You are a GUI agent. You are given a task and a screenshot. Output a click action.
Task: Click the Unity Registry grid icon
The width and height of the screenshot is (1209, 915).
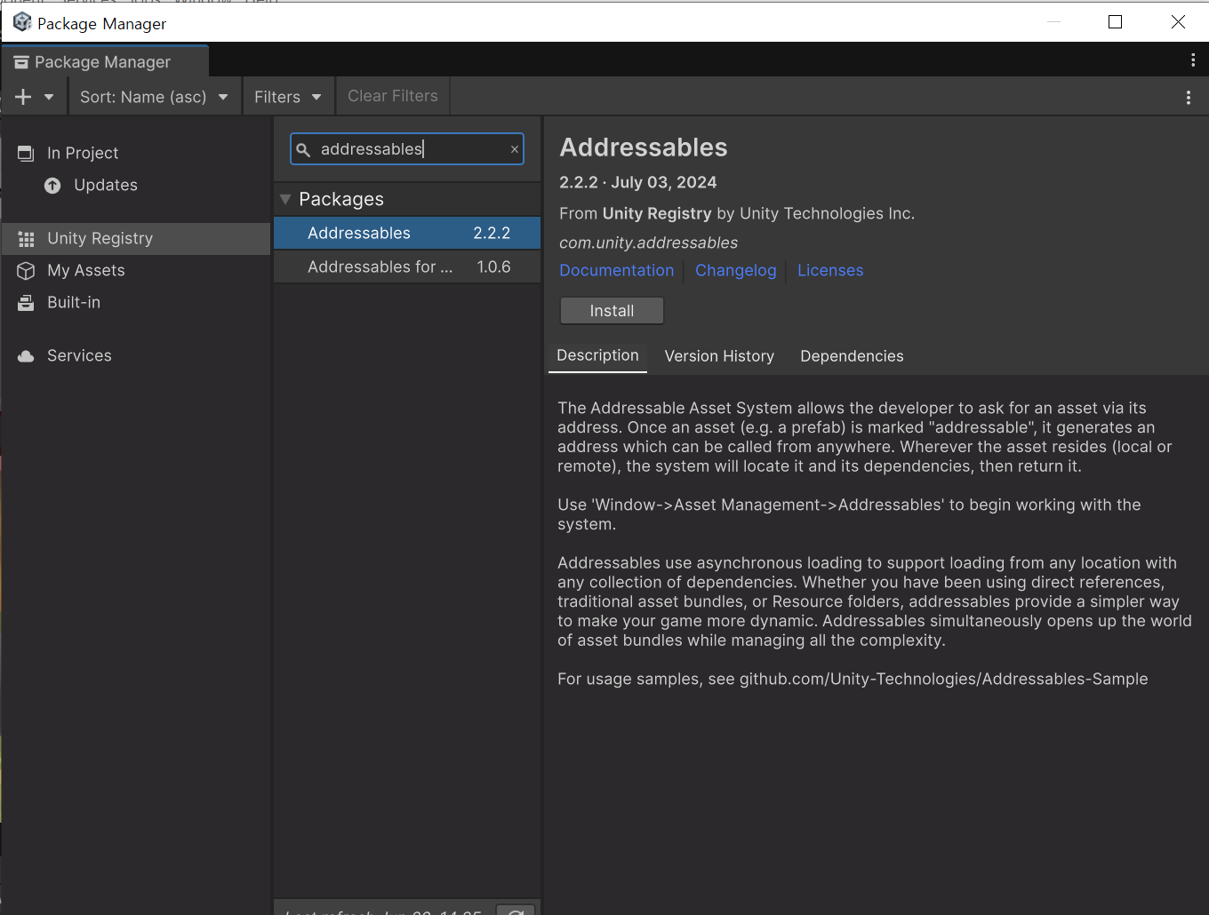pyautogui.click(x=26, y=239)
